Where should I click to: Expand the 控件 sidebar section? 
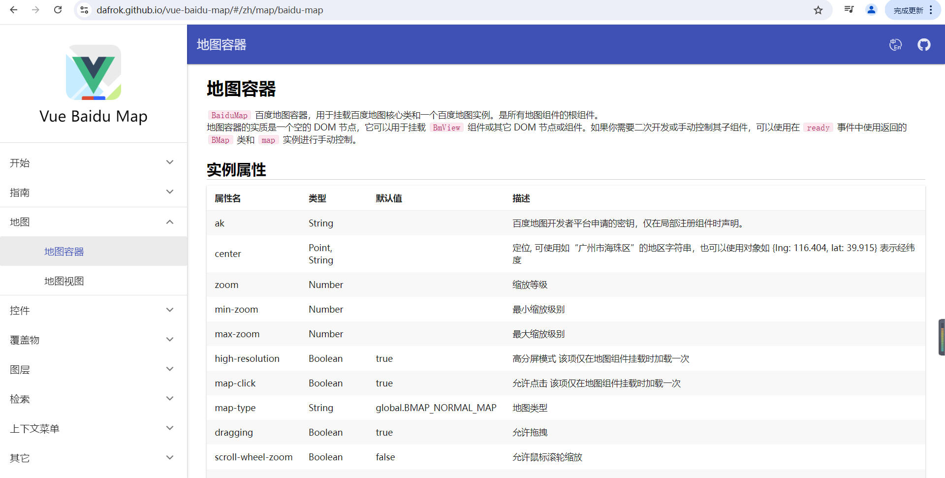pos(94,310)
